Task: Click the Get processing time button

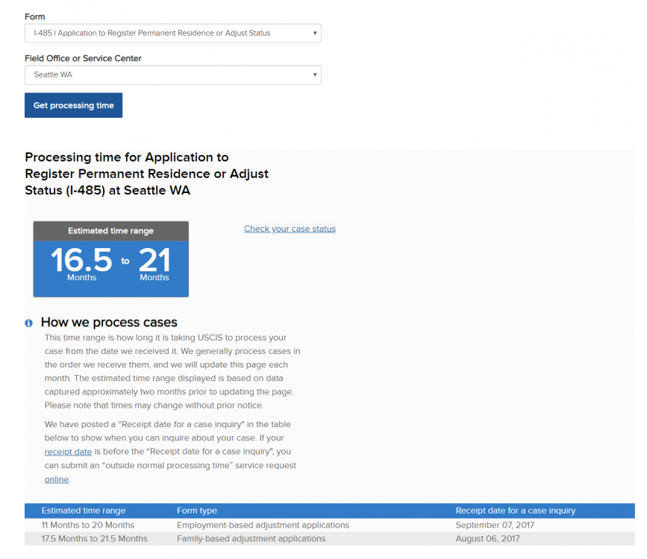Action: pos(73,105)
